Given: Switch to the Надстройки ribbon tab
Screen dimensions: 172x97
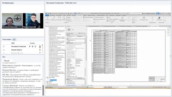Looking at the screenshot, I should click(x=118, y=16).
